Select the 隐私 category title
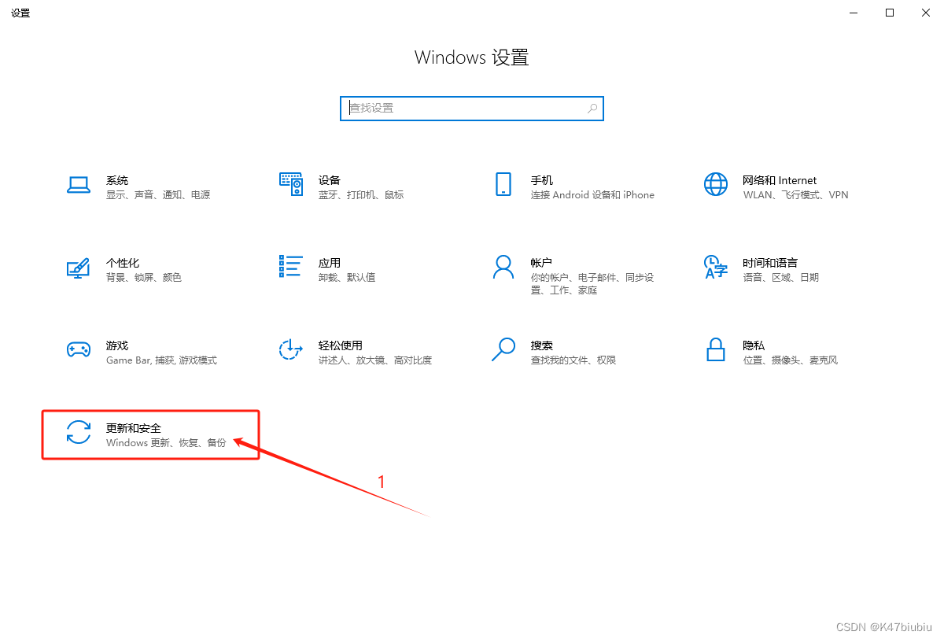Screen dimensions: 944x639 tap(754, 345)
